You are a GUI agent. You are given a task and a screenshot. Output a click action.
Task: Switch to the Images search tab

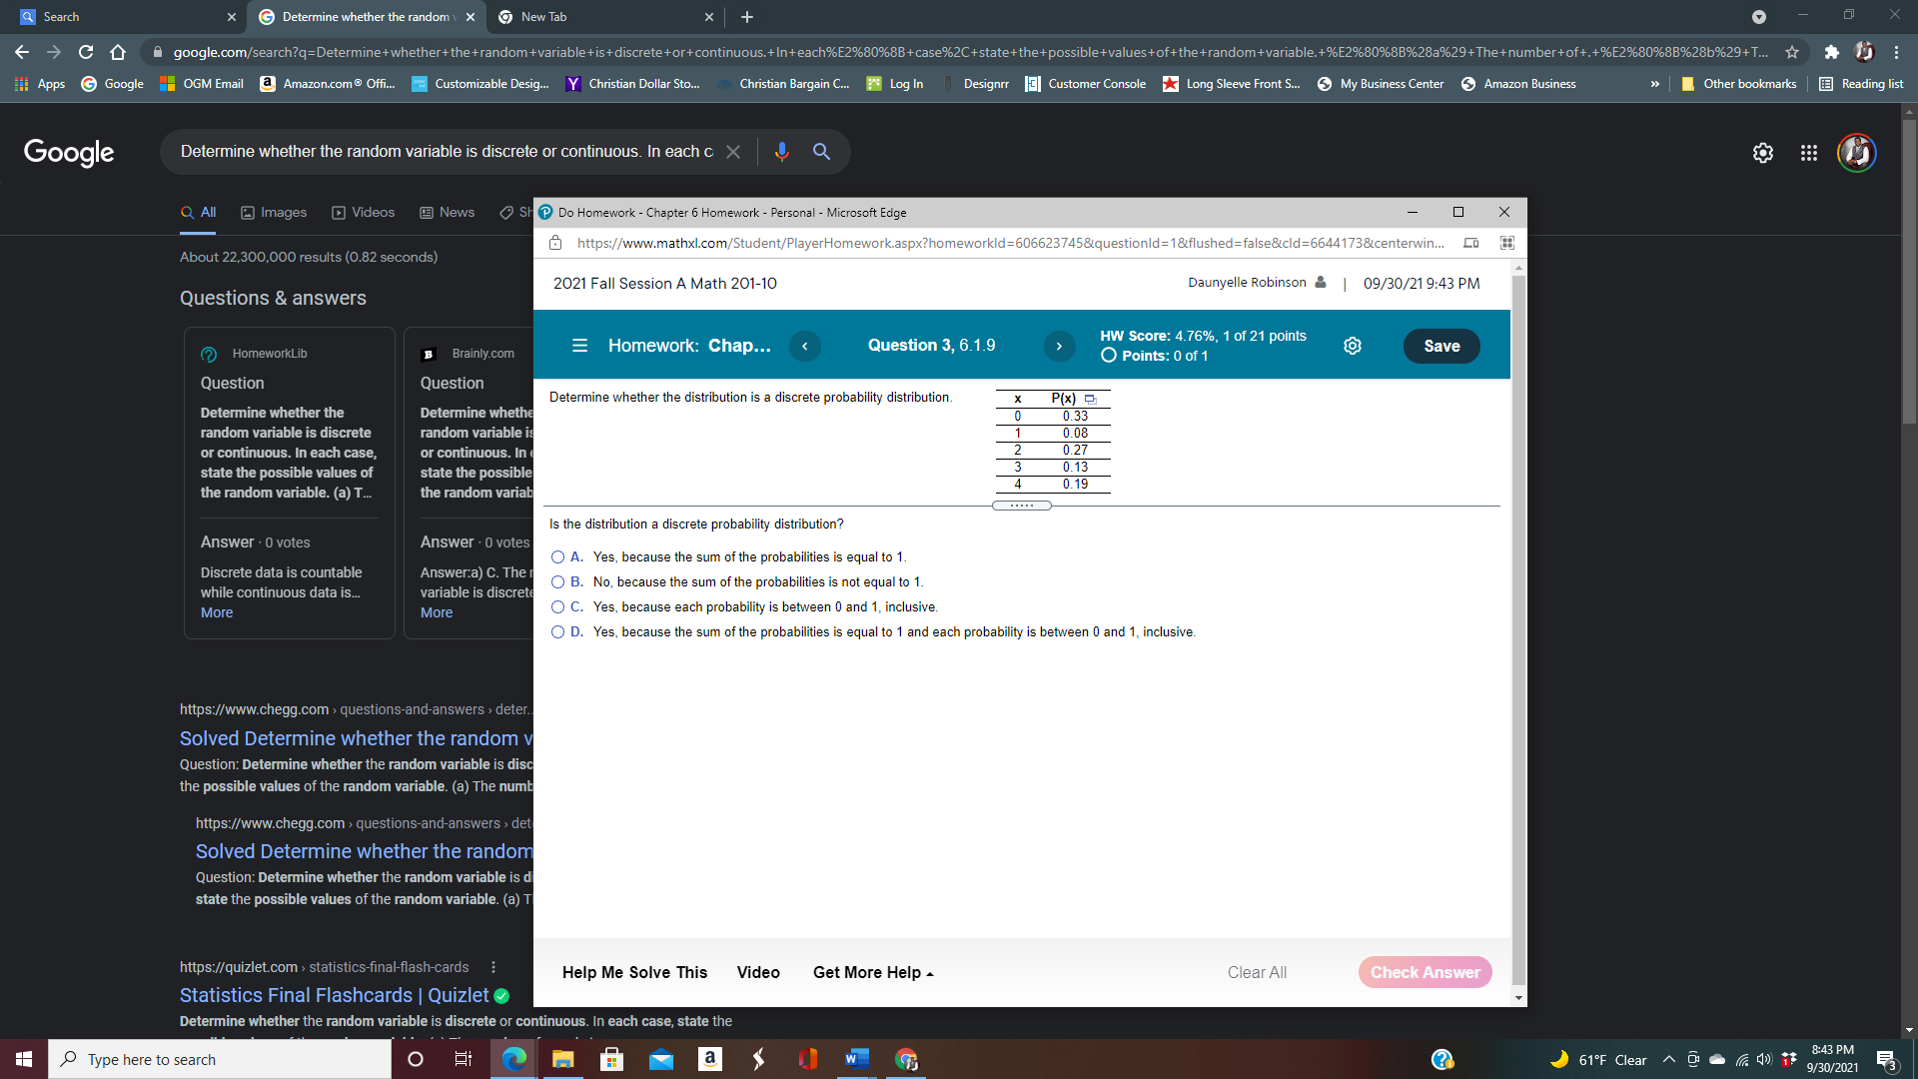(273, 212)
